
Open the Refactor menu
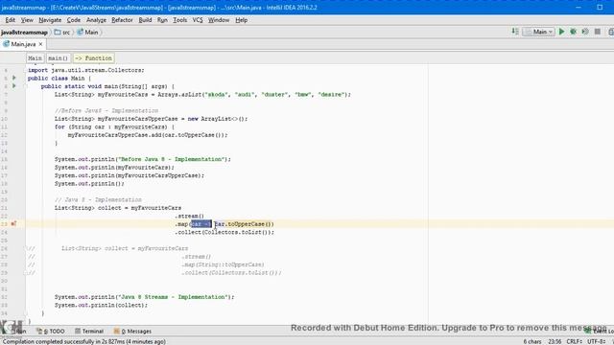(122, 20)
